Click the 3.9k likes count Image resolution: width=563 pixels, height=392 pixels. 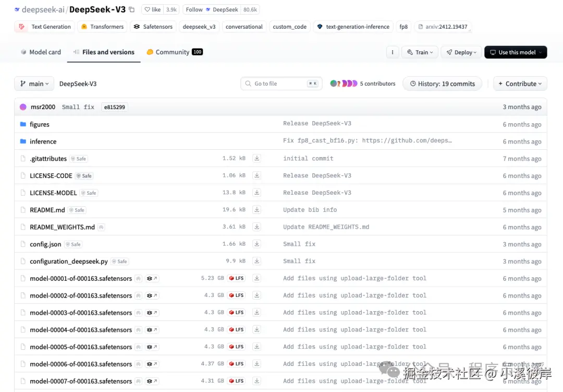tap(172, 10)
